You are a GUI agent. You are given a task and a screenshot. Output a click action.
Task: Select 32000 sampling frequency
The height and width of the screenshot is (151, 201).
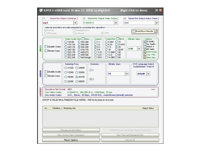tap(77, 73)
